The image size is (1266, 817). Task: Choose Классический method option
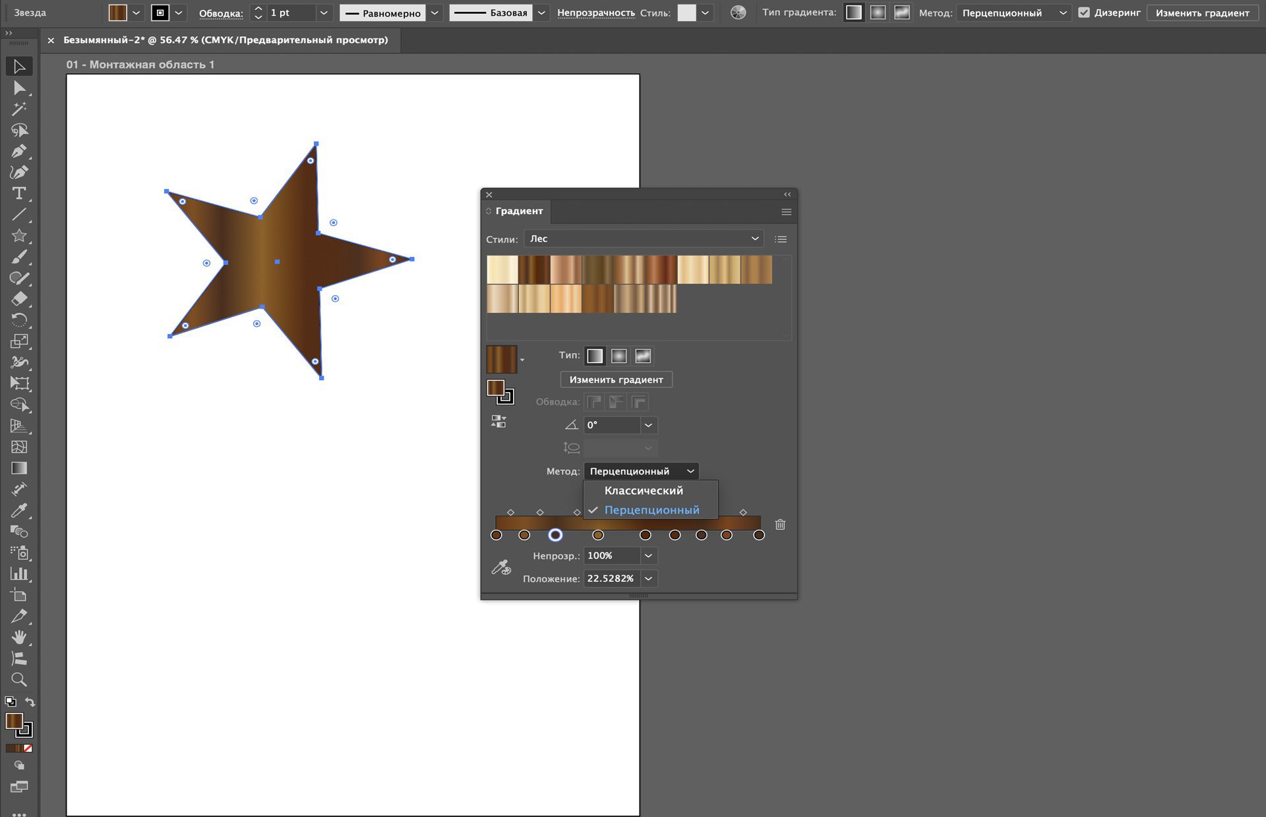[644, 490]
